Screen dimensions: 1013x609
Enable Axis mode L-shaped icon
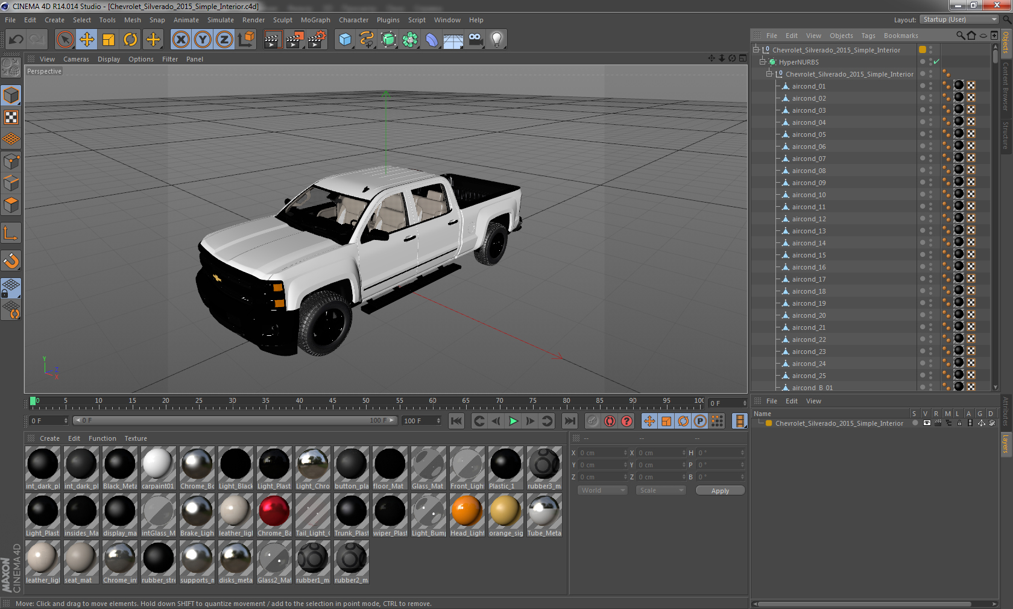pos(11,233)
